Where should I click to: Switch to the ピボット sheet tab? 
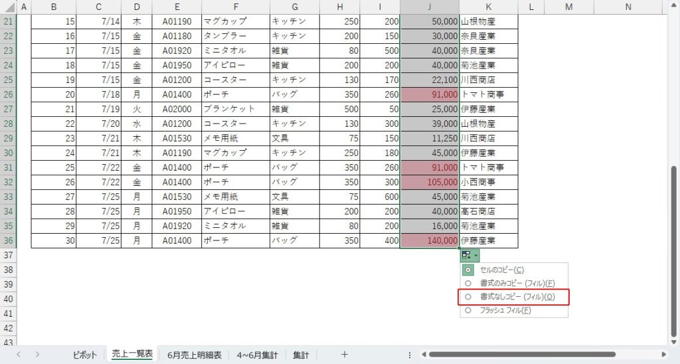click(x=84, y=355)
